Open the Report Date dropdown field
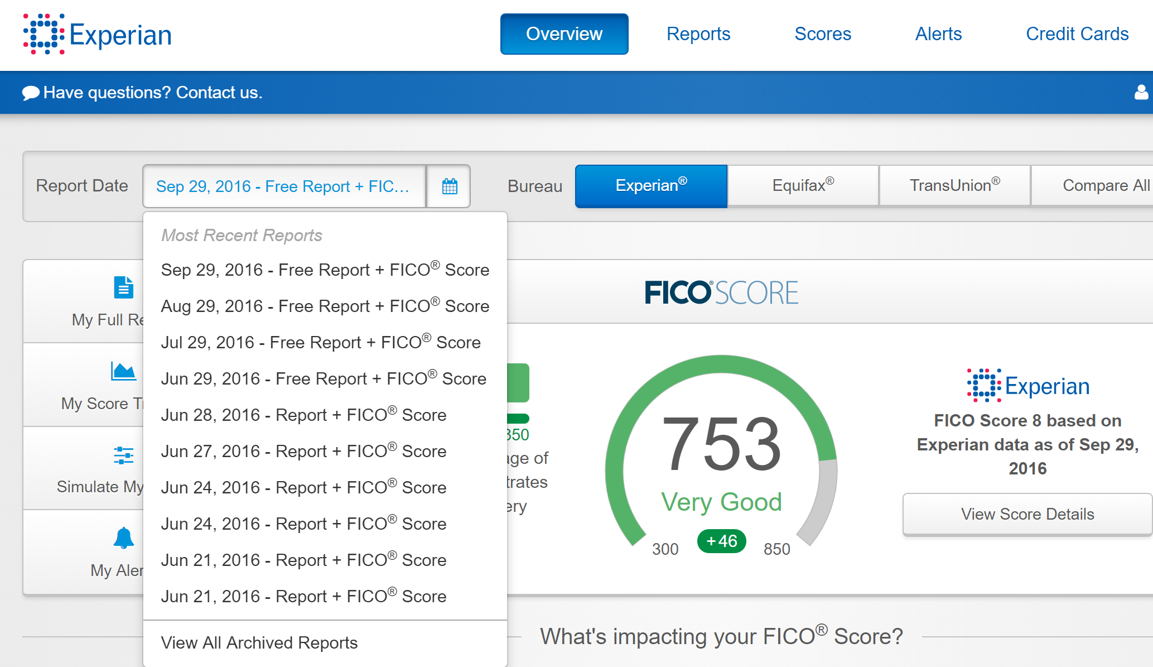This screenshot has width=1153, height=667. click(x=283, y=186)
